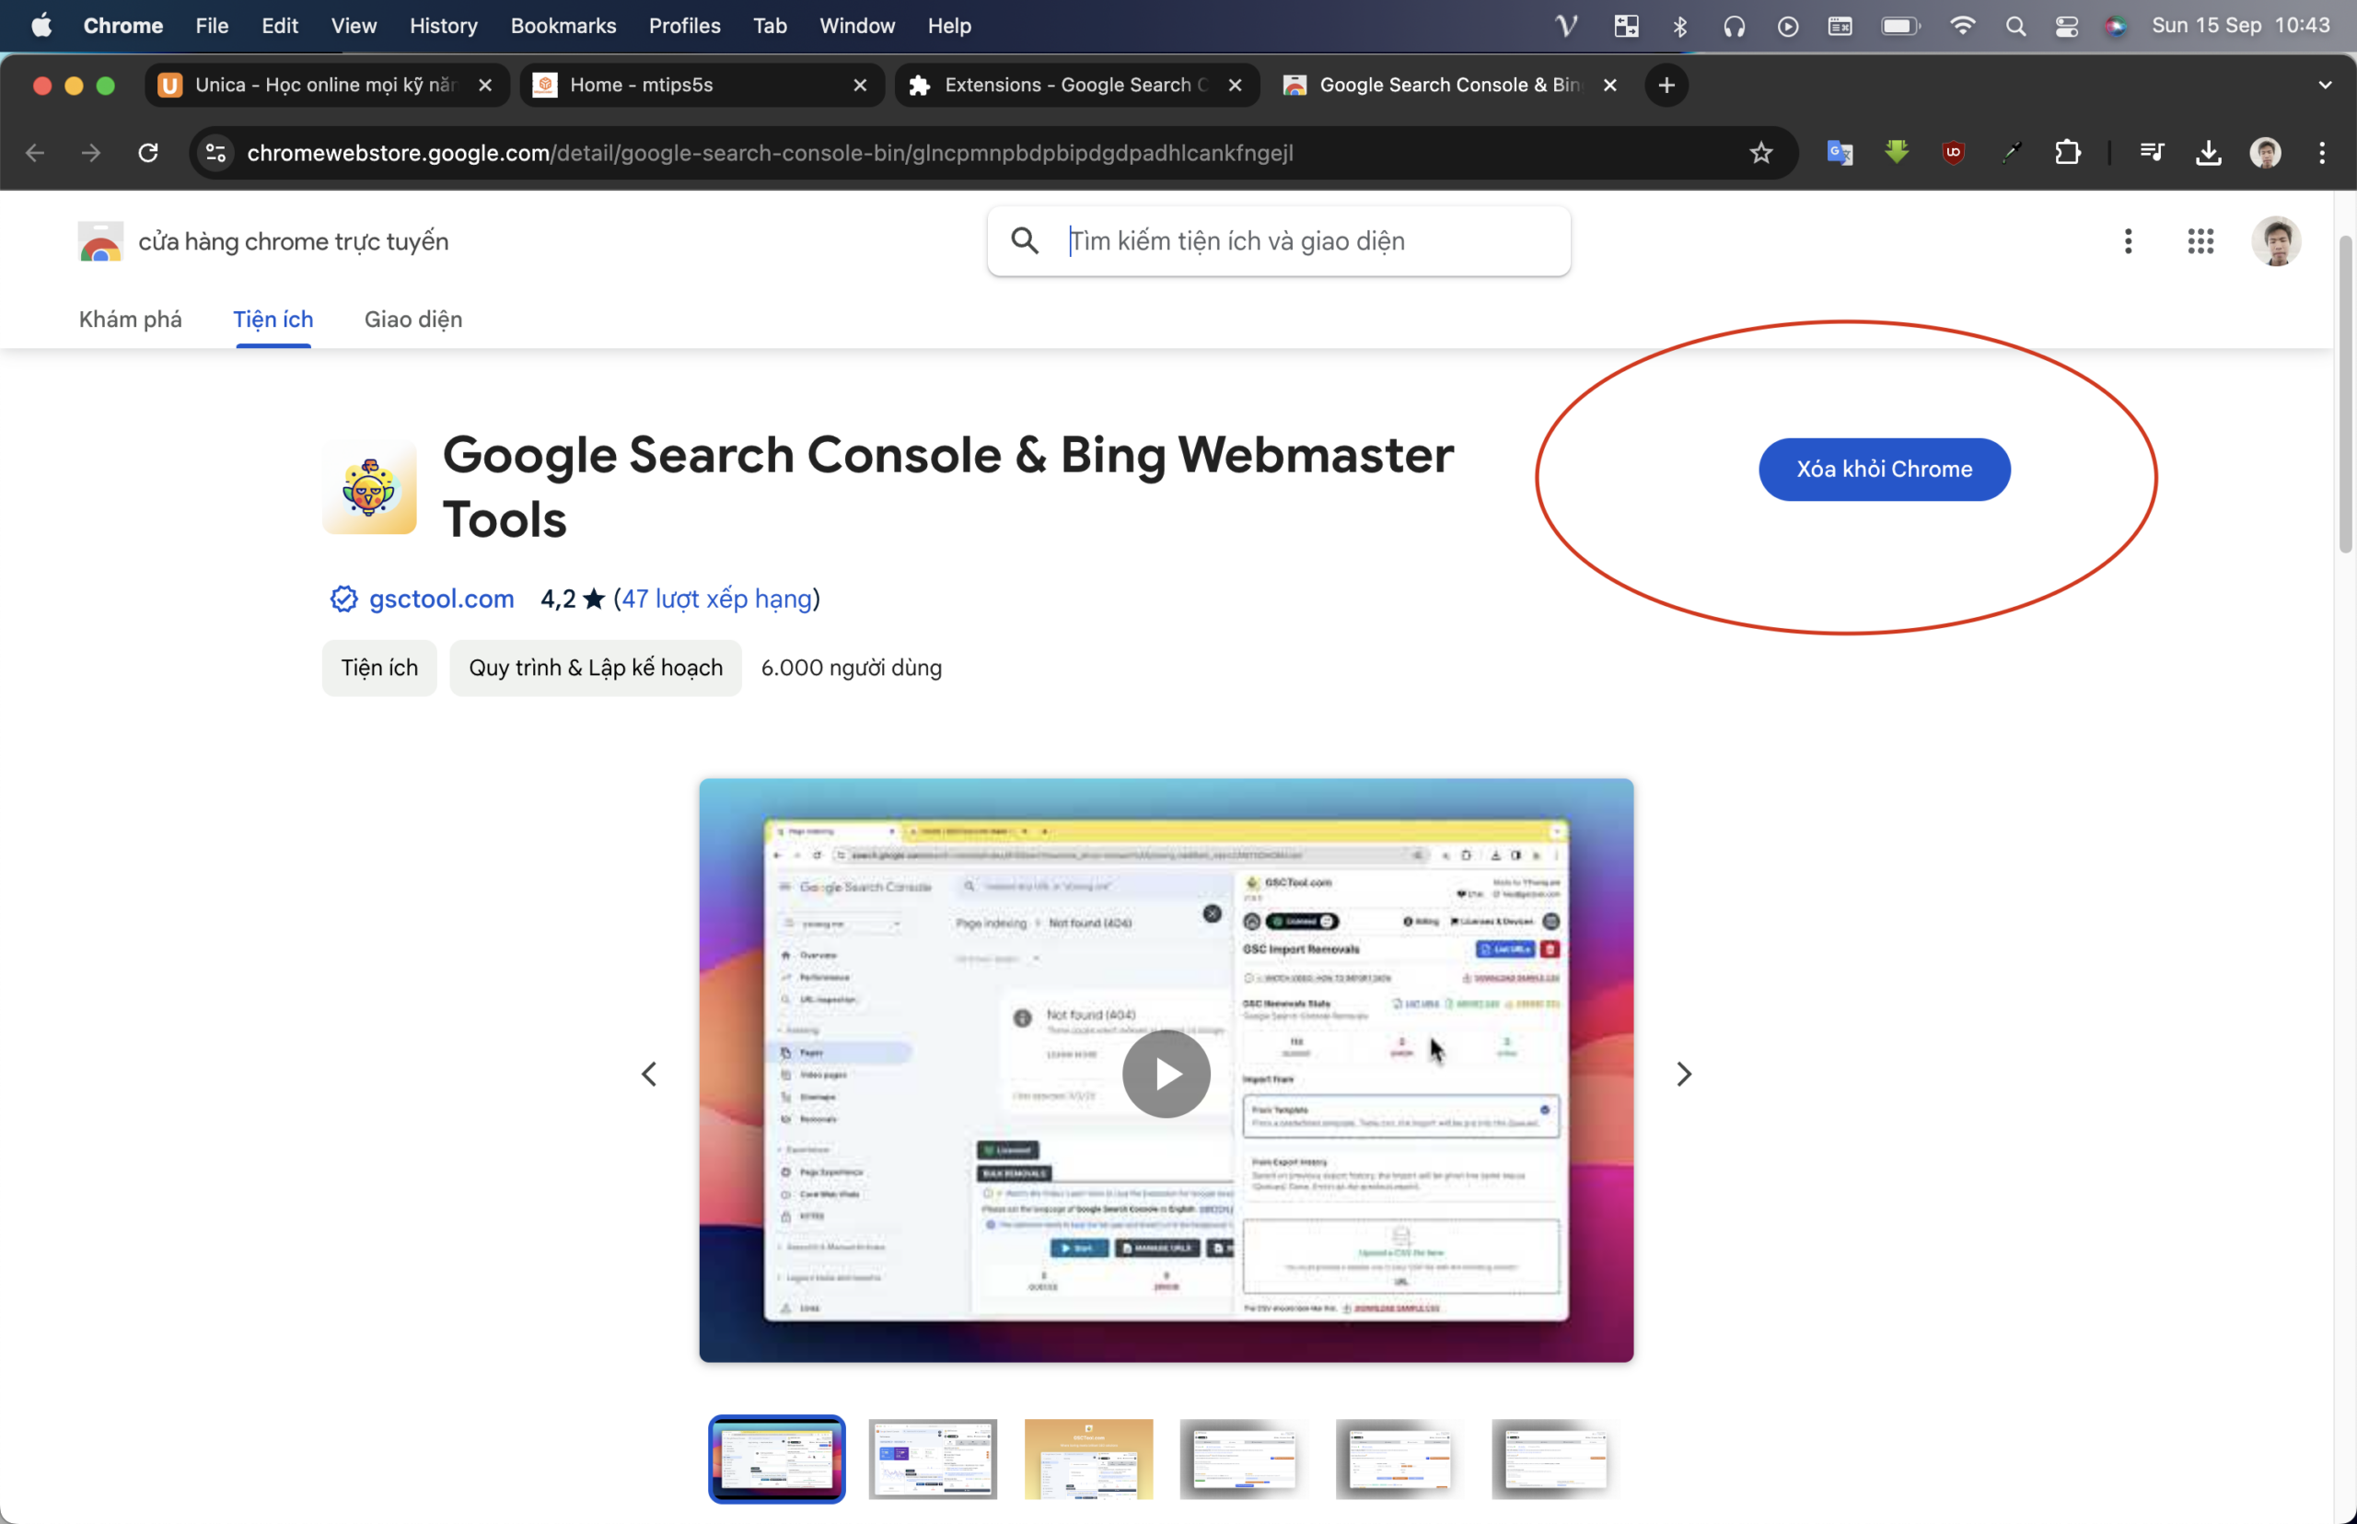Reload the current page
This screenshot has height=1524, width=2357.
point(148,153)
